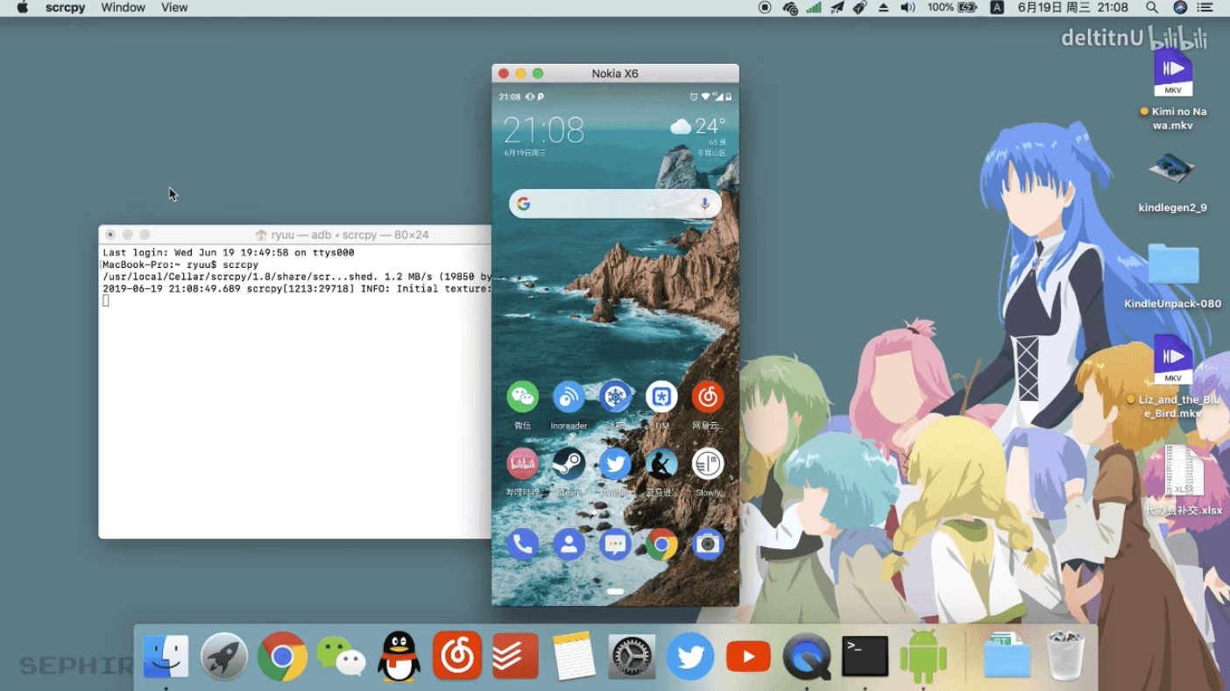The width and height of the screenshot is (1230, 691).
Task: Select the KindleUnpack-080 folder on the desktop
Action: [1173, 265]
